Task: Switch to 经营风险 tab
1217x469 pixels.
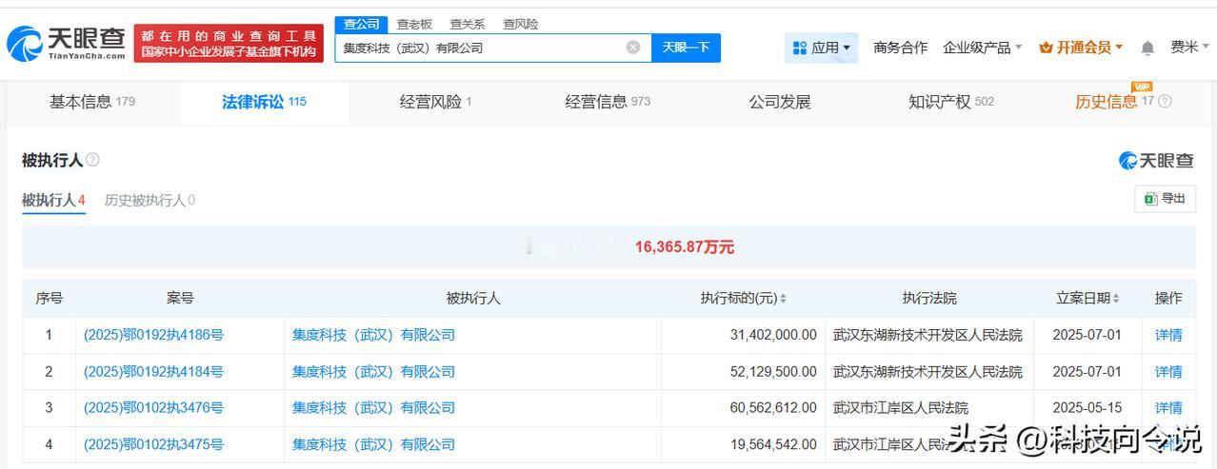Action: (x=435, y=102)
